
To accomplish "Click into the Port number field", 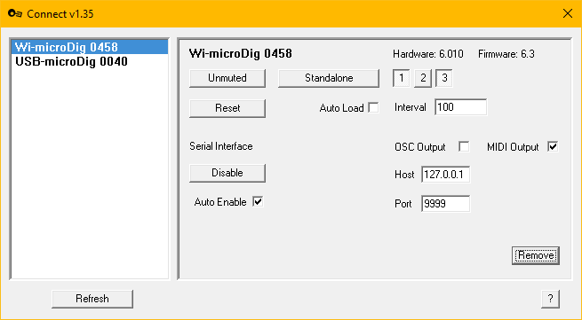I will (x=446, y=204).
